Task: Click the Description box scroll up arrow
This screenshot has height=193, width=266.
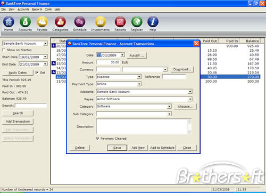Action: pyautogui.click(x=189, y=122)
